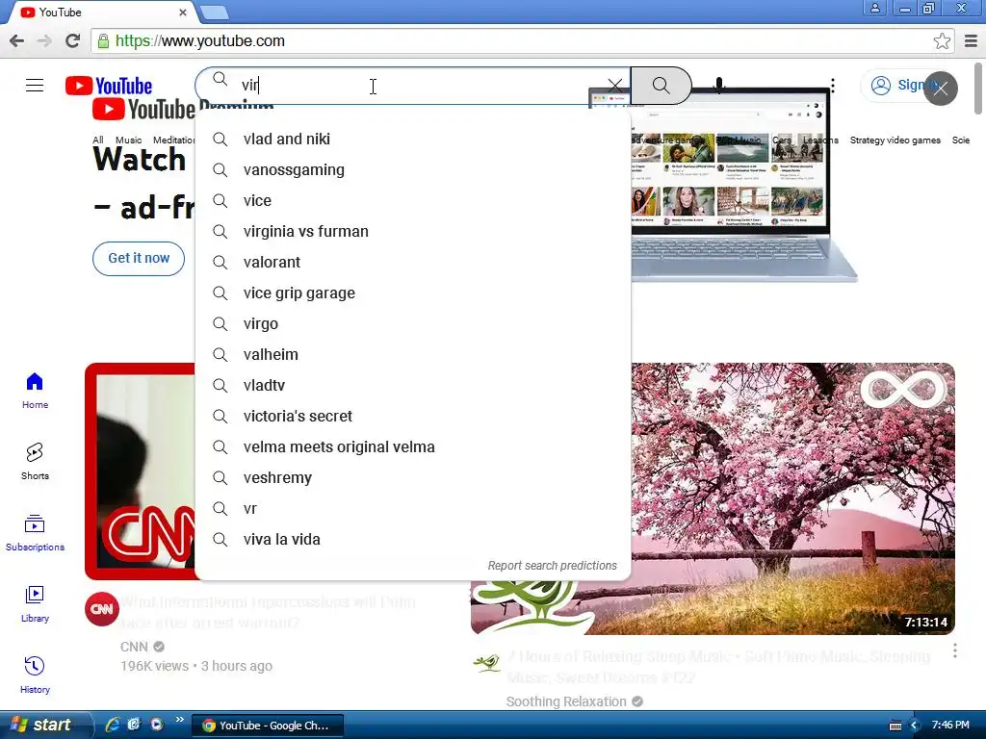This screenshot has width=986, height=739.
Task: Select suggestion 'viva la vida'
Action: (412, 539)
